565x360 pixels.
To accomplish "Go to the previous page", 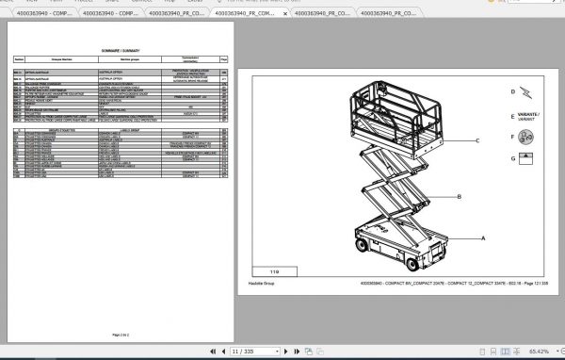I will click(x=223, y=352).
